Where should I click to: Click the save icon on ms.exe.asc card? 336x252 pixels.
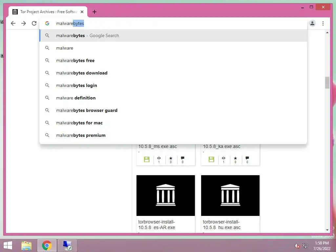(147, 159)
